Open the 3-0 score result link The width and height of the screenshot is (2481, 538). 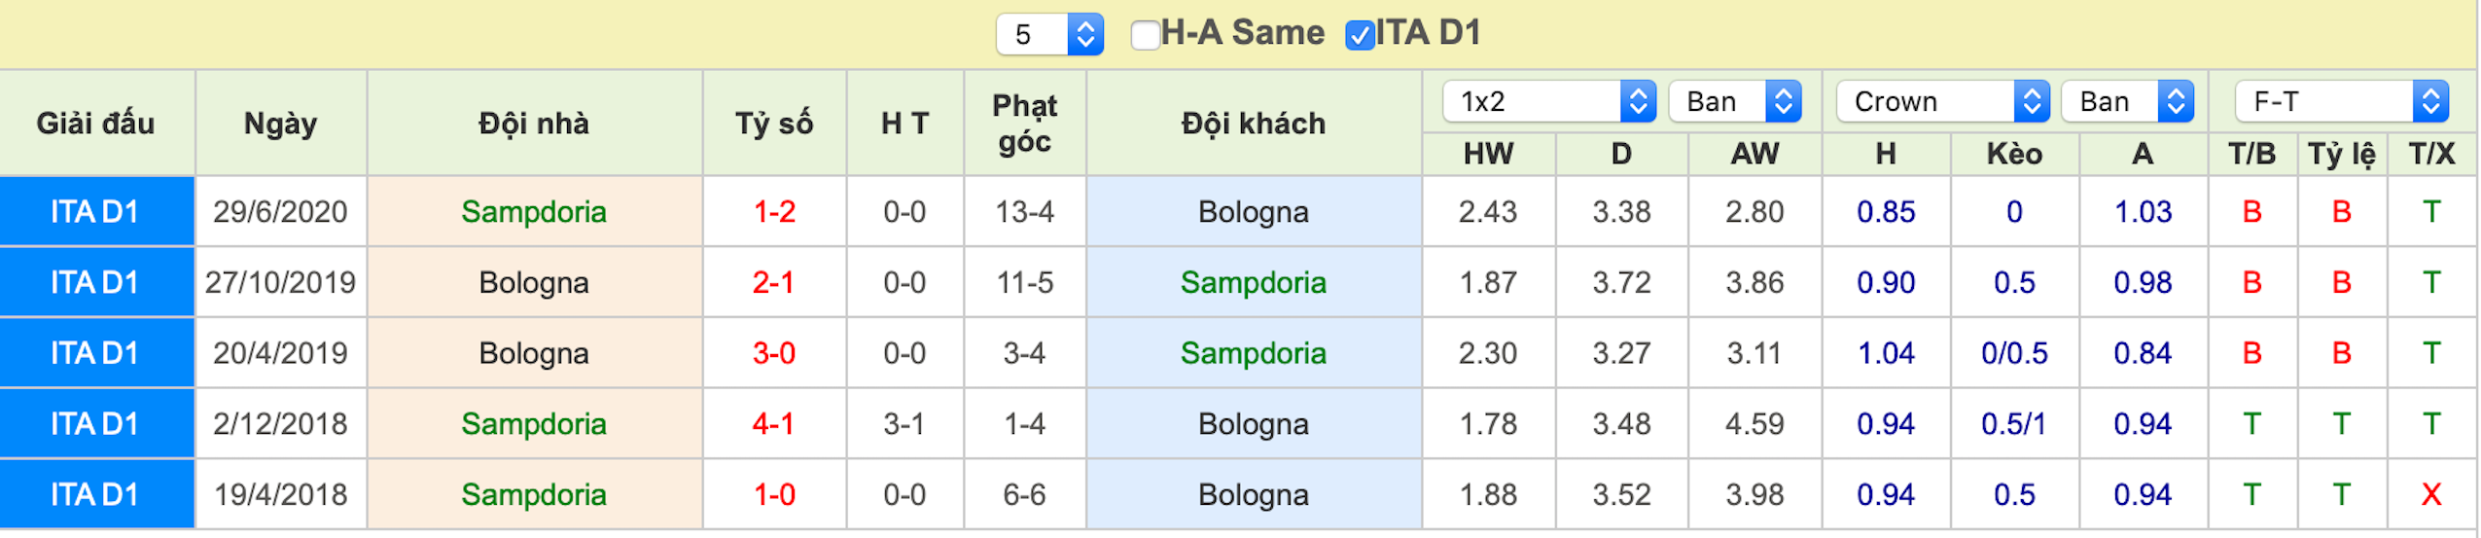click(774, 353)
